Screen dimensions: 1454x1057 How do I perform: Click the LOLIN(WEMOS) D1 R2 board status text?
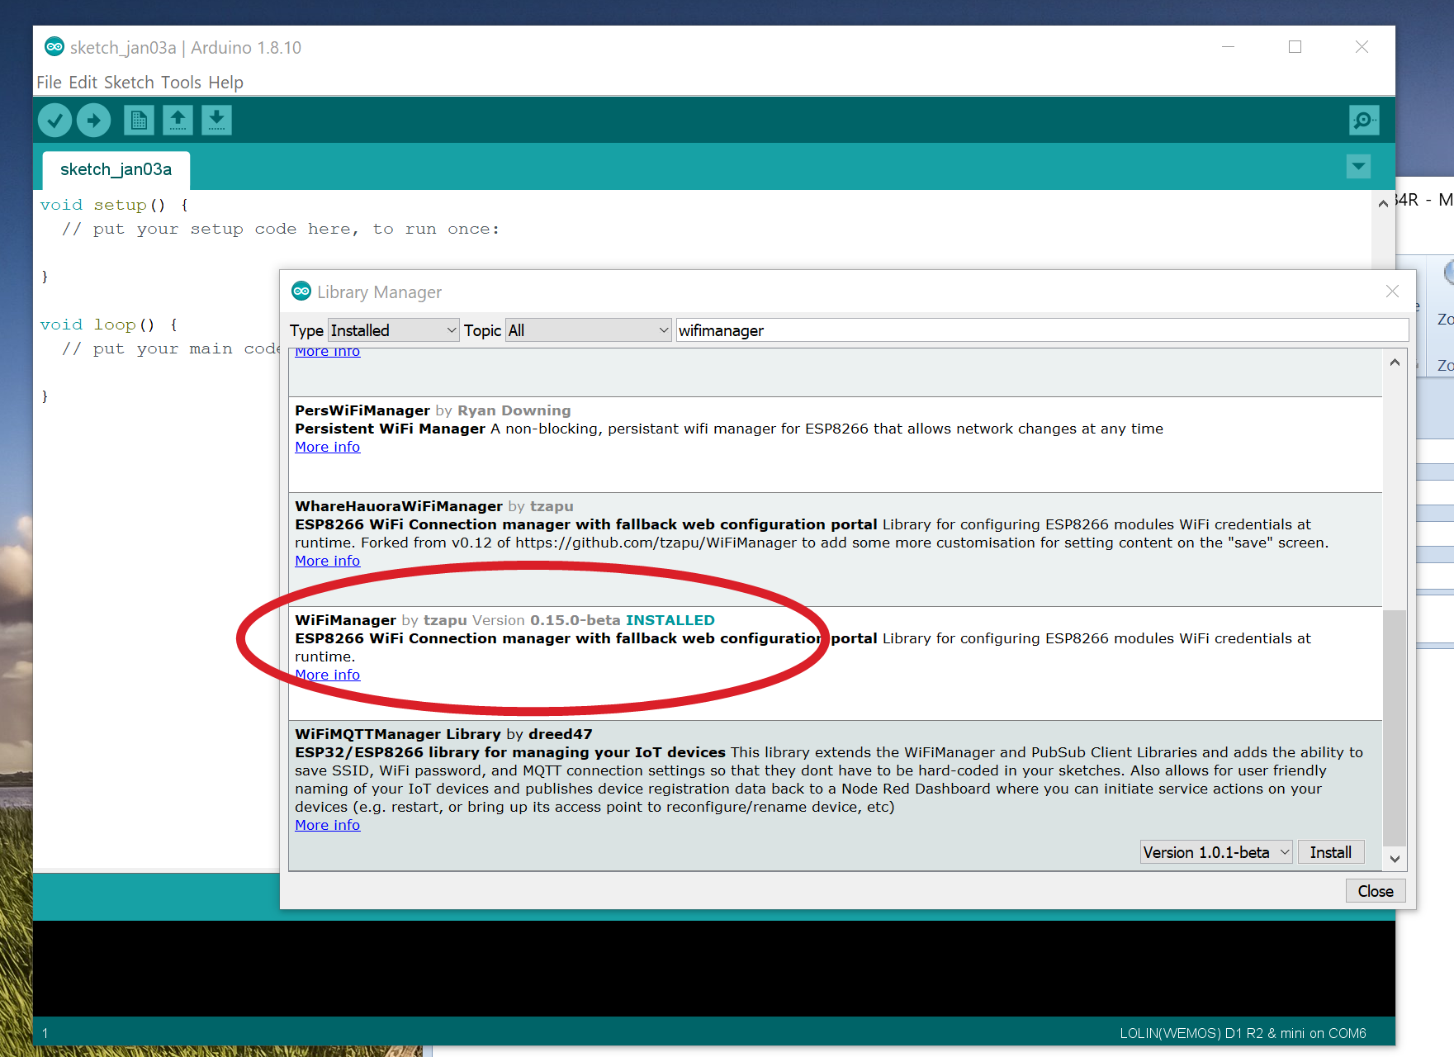coord(1243,1033)
